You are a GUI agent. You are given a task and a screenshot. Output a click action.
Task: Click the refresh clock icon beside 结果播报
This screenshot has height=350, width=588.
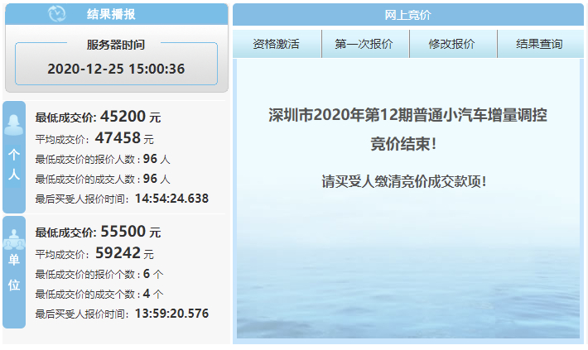point(57,14)
